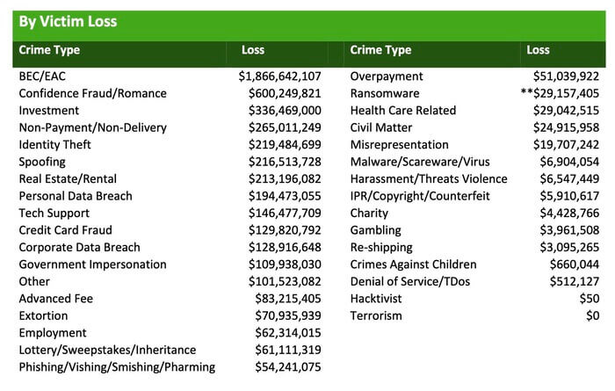Viewport: 615px width, 391px height.
Task: Click the Credit Card Fraud label
Action: coord(65,230)
